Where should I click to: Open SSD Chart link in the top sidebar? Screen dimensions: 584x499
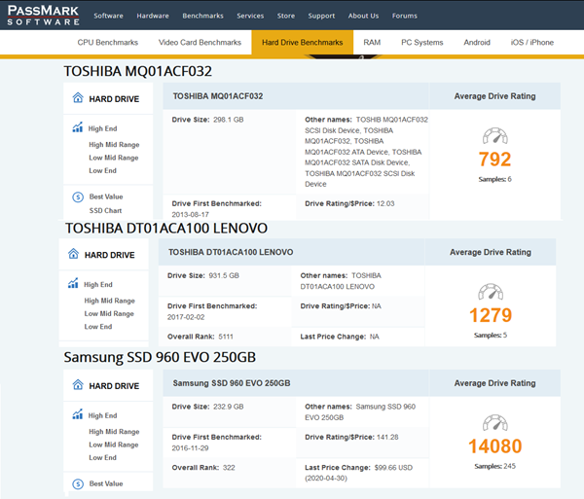[105, 210]
